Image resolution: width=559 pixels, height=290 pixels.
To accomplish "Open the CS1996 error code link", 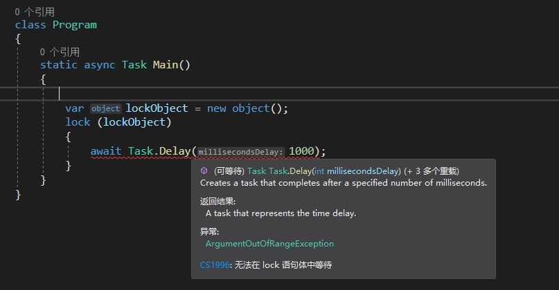I will pyautogui.click(x=215, y=264).
